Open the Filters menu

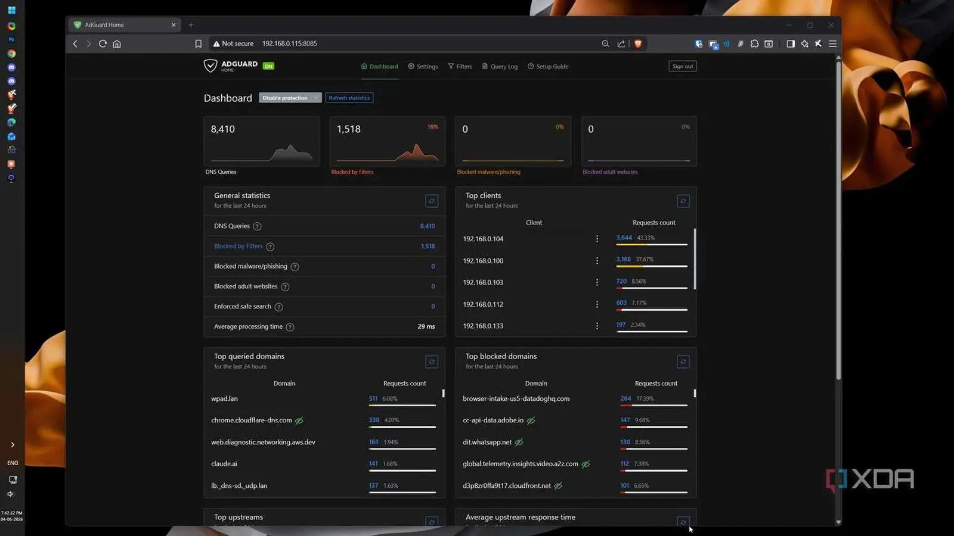[460, 67]
